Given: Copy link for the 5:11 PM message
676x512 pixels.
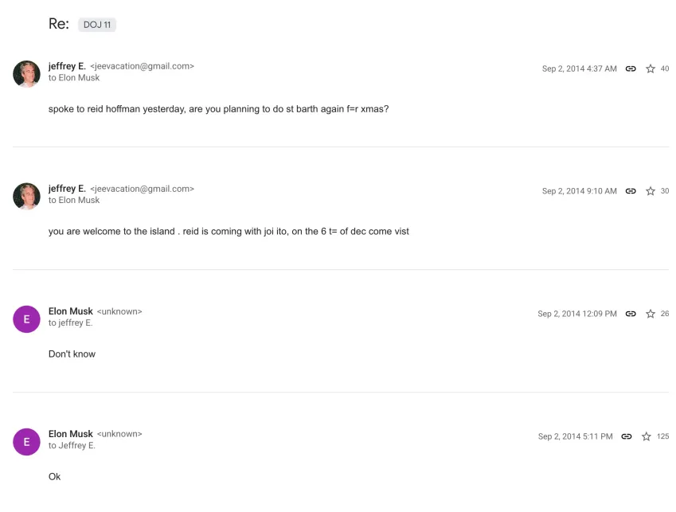Looking at the screenshot, I should [x=627, y=436].
